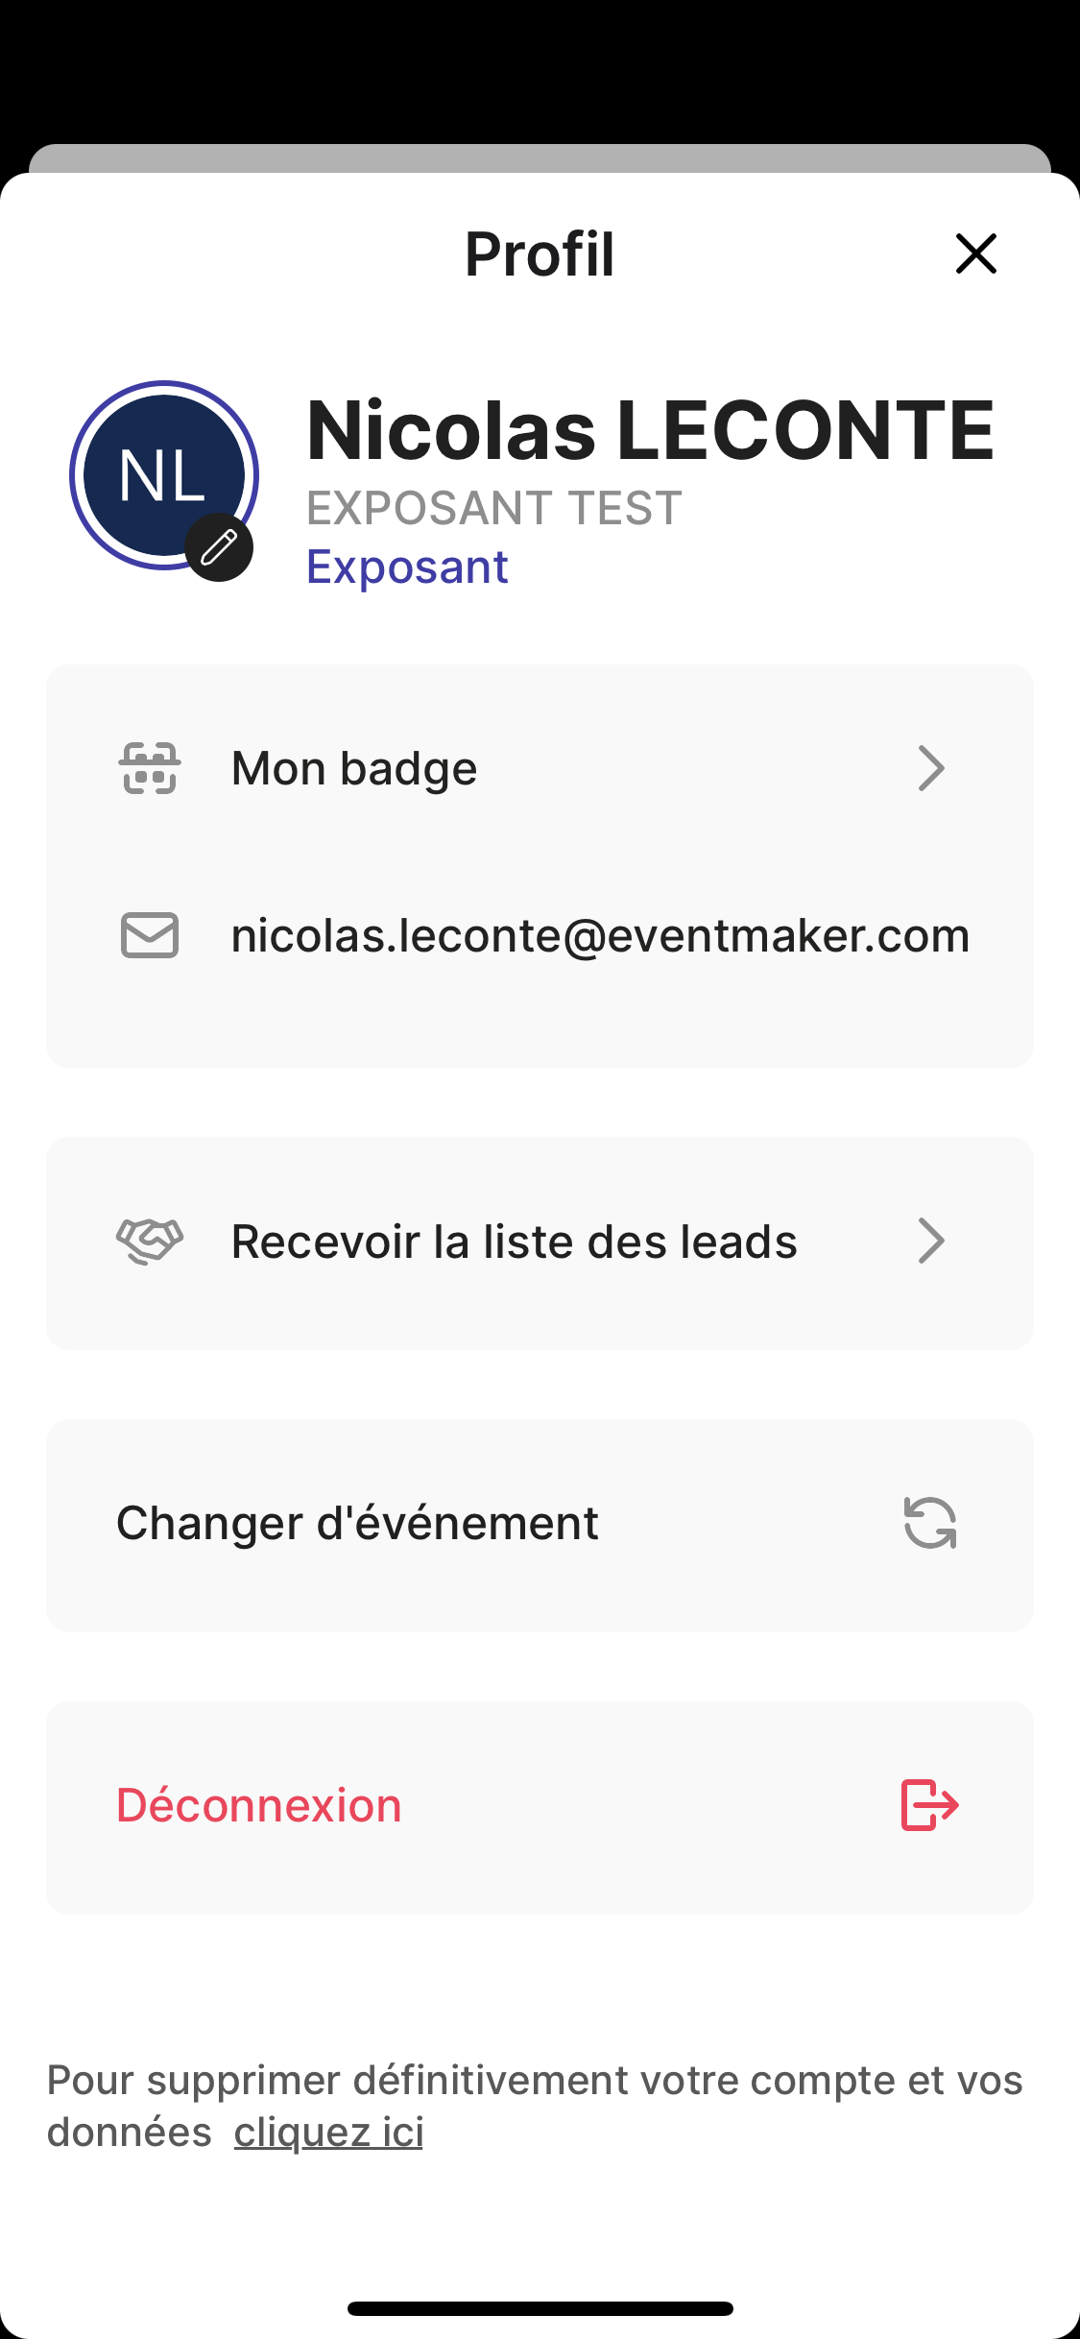Image resolution: width=1080 pixels, height=2339 pixels.
Task: Click the EXPOSANT TEST company text
Action: [x=493, y=508]
